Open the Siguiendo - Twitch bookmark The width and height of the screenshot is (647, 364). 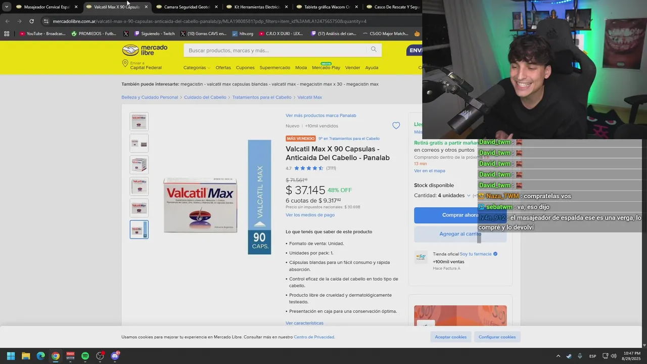(x=154, y=34)
